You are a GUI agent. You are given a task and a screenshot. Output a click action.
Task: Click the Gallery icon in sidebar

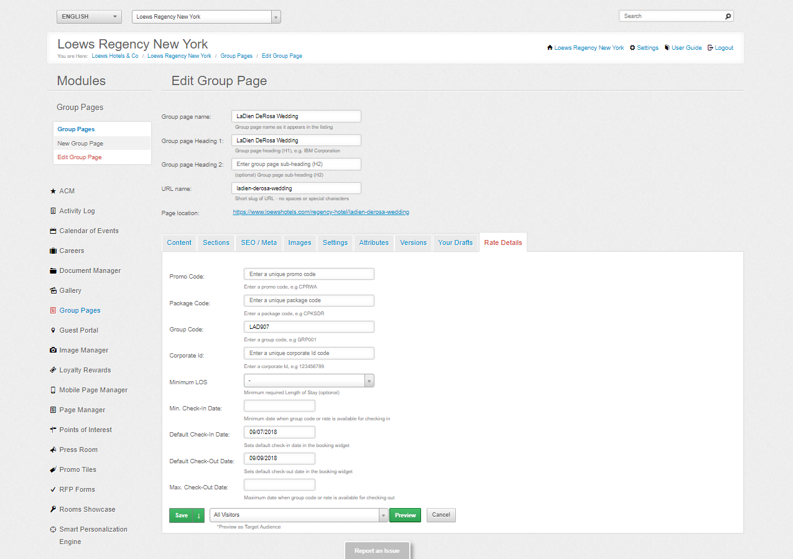[53, 291]
